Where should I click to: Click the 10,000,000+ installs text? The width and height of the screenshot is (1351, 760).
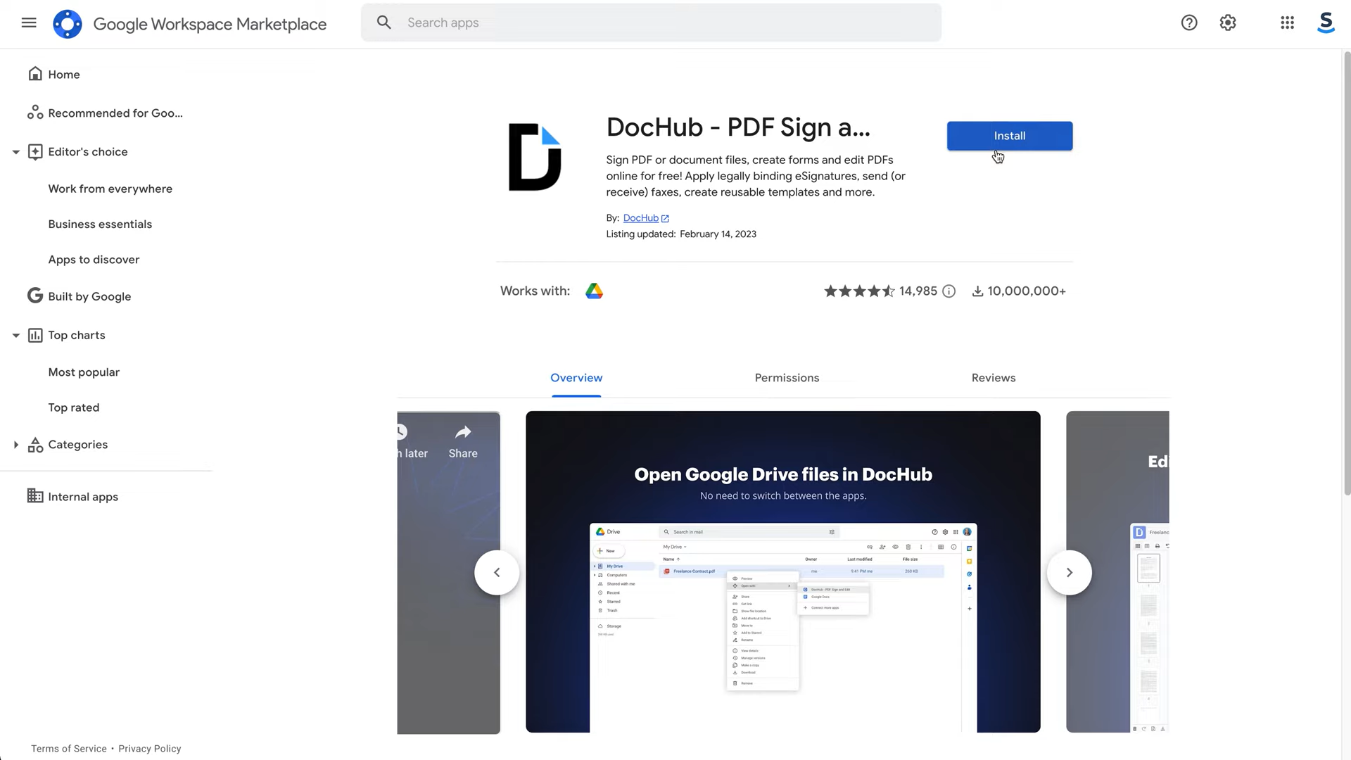pyautogui.click(x=1027, y=291)
